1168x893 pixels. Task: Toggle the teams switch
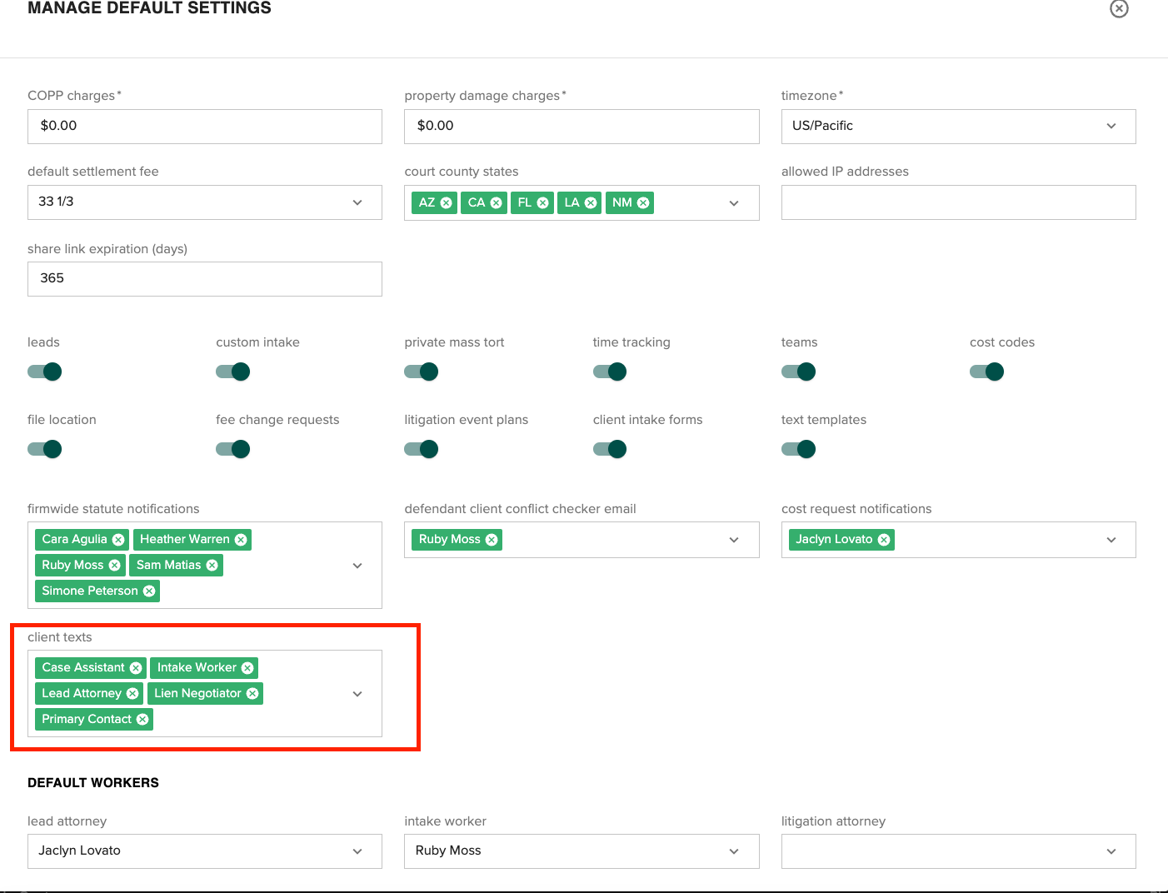799,372
